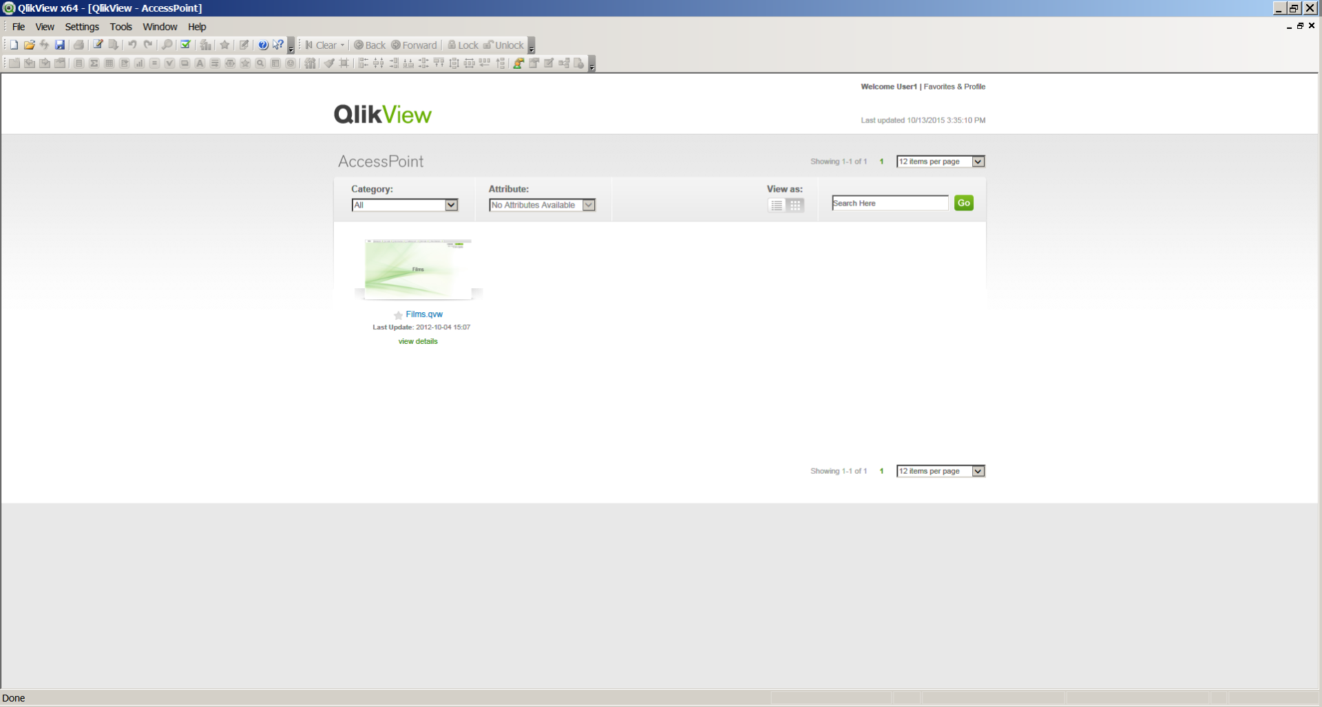Open Help Topics blue question mark icon

pos(263,45)
